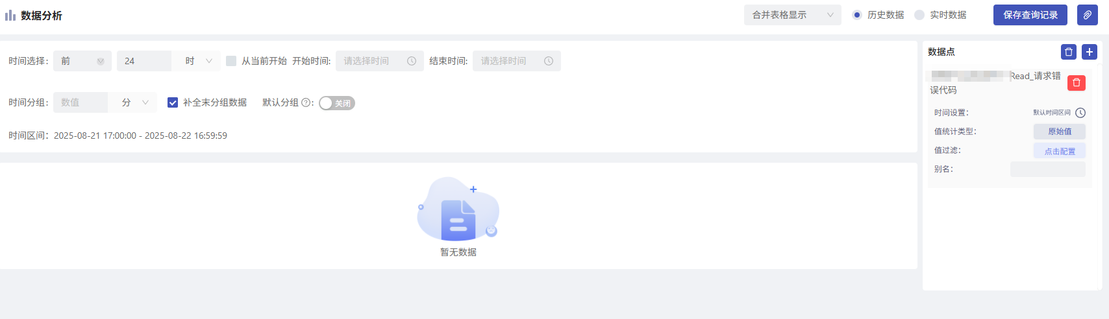Uncheck the 补全未分组数据 checkbox
Viewport: 1109px width, 319px height.
point(173,102)
